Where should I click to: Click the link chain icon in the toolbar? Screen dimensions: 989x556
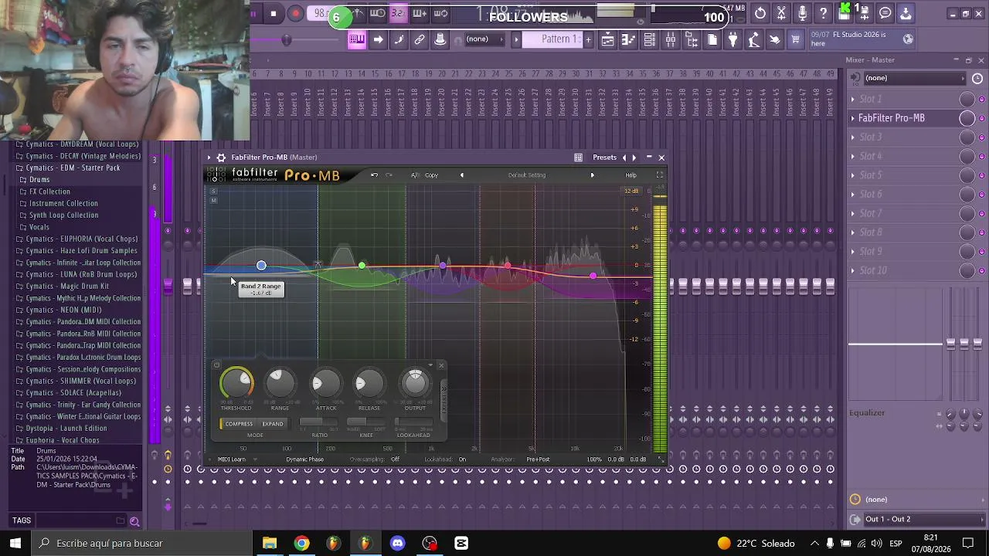point(420,39)
